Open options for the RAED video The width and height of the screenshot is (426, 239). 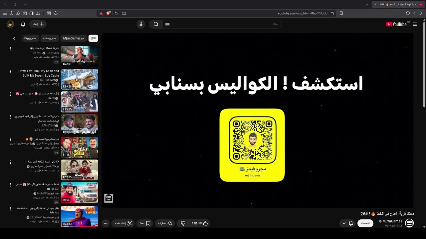tap(10, 94)
